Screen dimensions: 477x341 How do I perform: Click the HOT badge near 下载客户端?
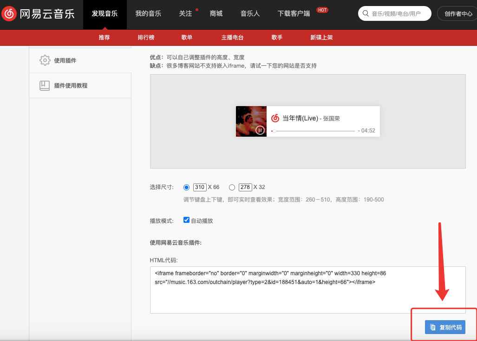click(x=322, y=10)
